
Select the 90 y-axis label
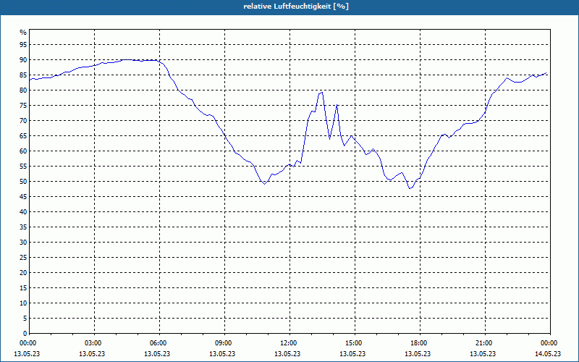[x=23, y=60]
